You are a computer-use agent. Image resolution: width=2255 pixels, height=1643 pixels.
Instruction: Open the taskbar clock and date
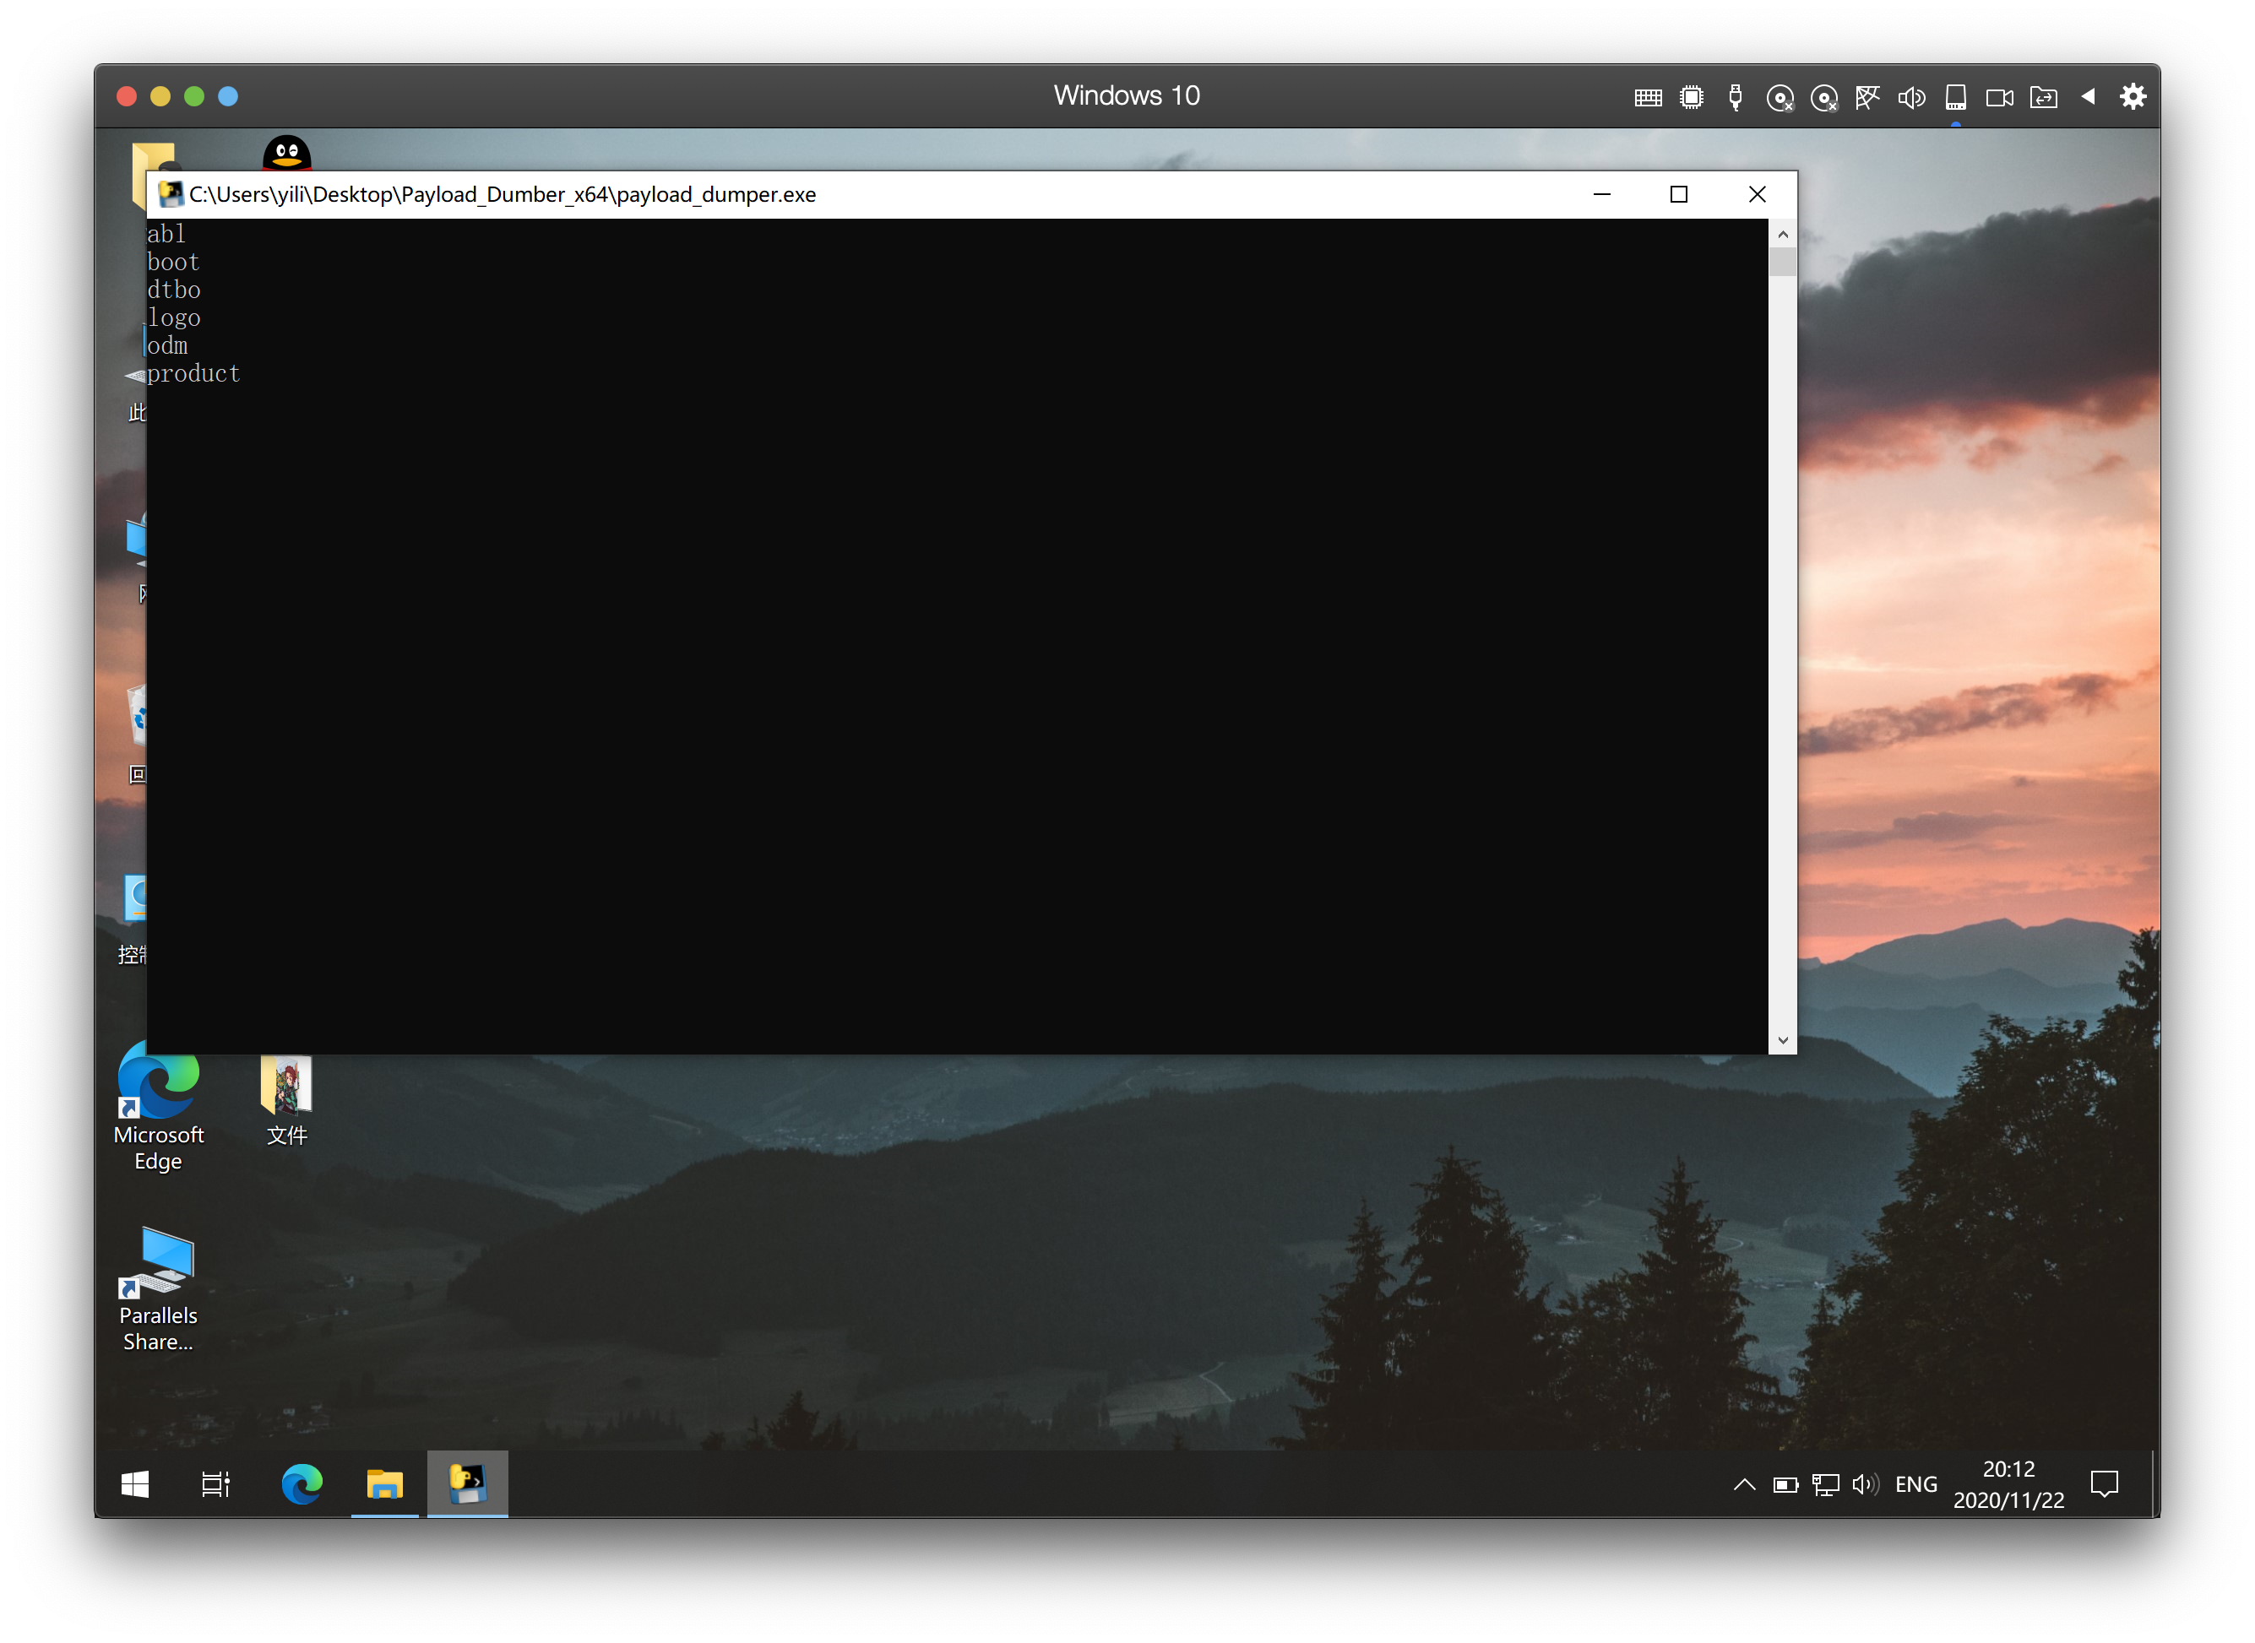[x=2008, y=1485]
